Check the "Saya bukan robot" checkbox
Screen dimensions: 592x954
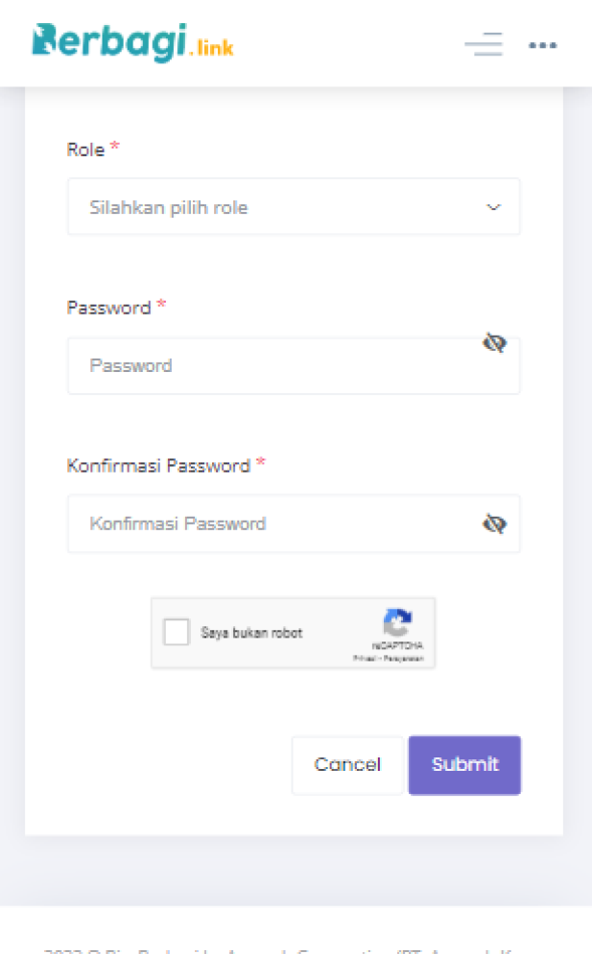point(177,633)
